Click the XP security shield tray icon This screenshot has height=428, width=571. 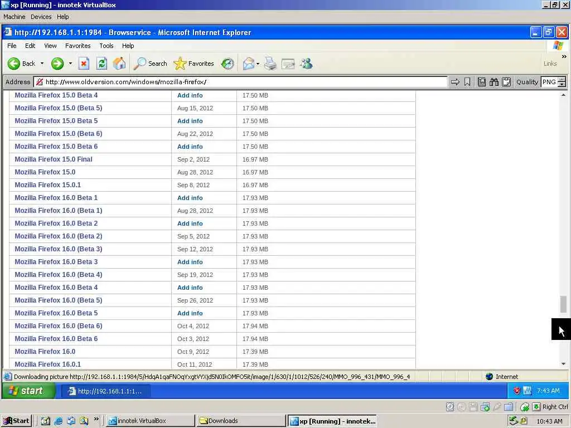[517, 391]
